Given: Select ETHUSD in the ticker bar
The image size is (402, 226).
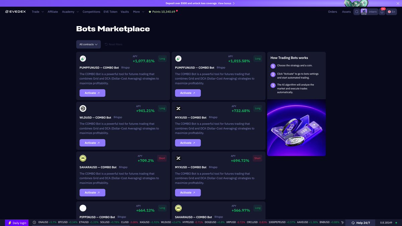Looking at the screenshot, I should click(89, 223).
